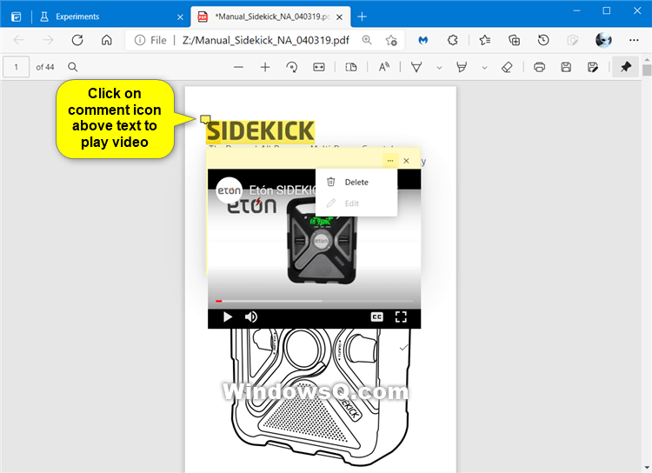Select the Highlight tool
Image resolution: width=652 pixels, height=473 pixels.
click(x=461, y=67)
